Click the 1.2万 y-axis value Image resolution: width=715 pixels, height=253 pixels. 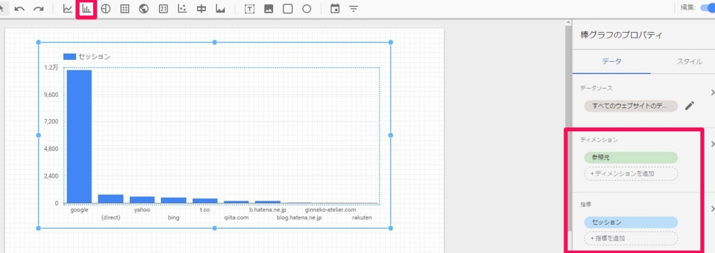(x=51, y=68)
